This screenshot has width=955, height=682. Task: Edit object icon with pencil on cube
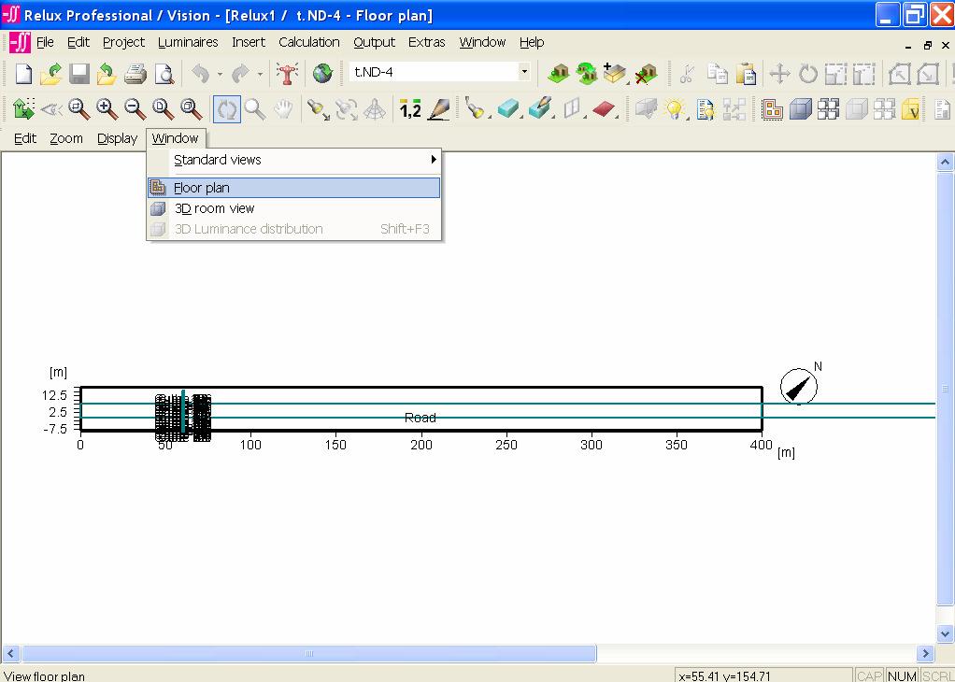click(539, 109)
